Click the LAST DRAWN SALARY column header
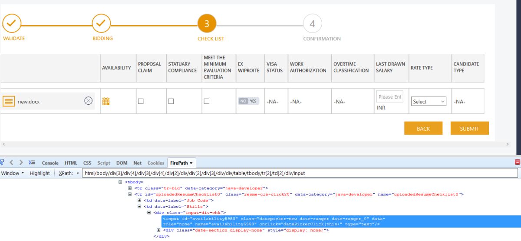This screenshot has height=241, width=521. (x=390, y=67)
